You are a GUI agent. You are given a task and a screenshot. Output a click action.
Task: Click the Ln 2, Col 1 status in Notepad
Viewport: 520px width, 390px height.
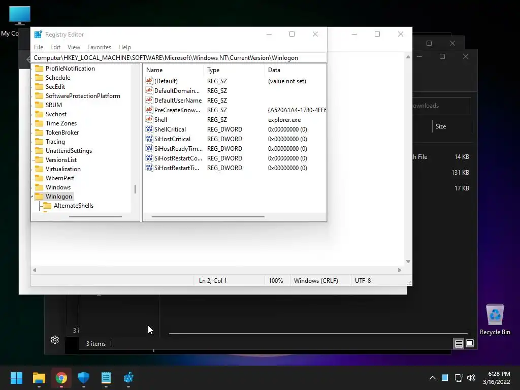click(213, 280)
